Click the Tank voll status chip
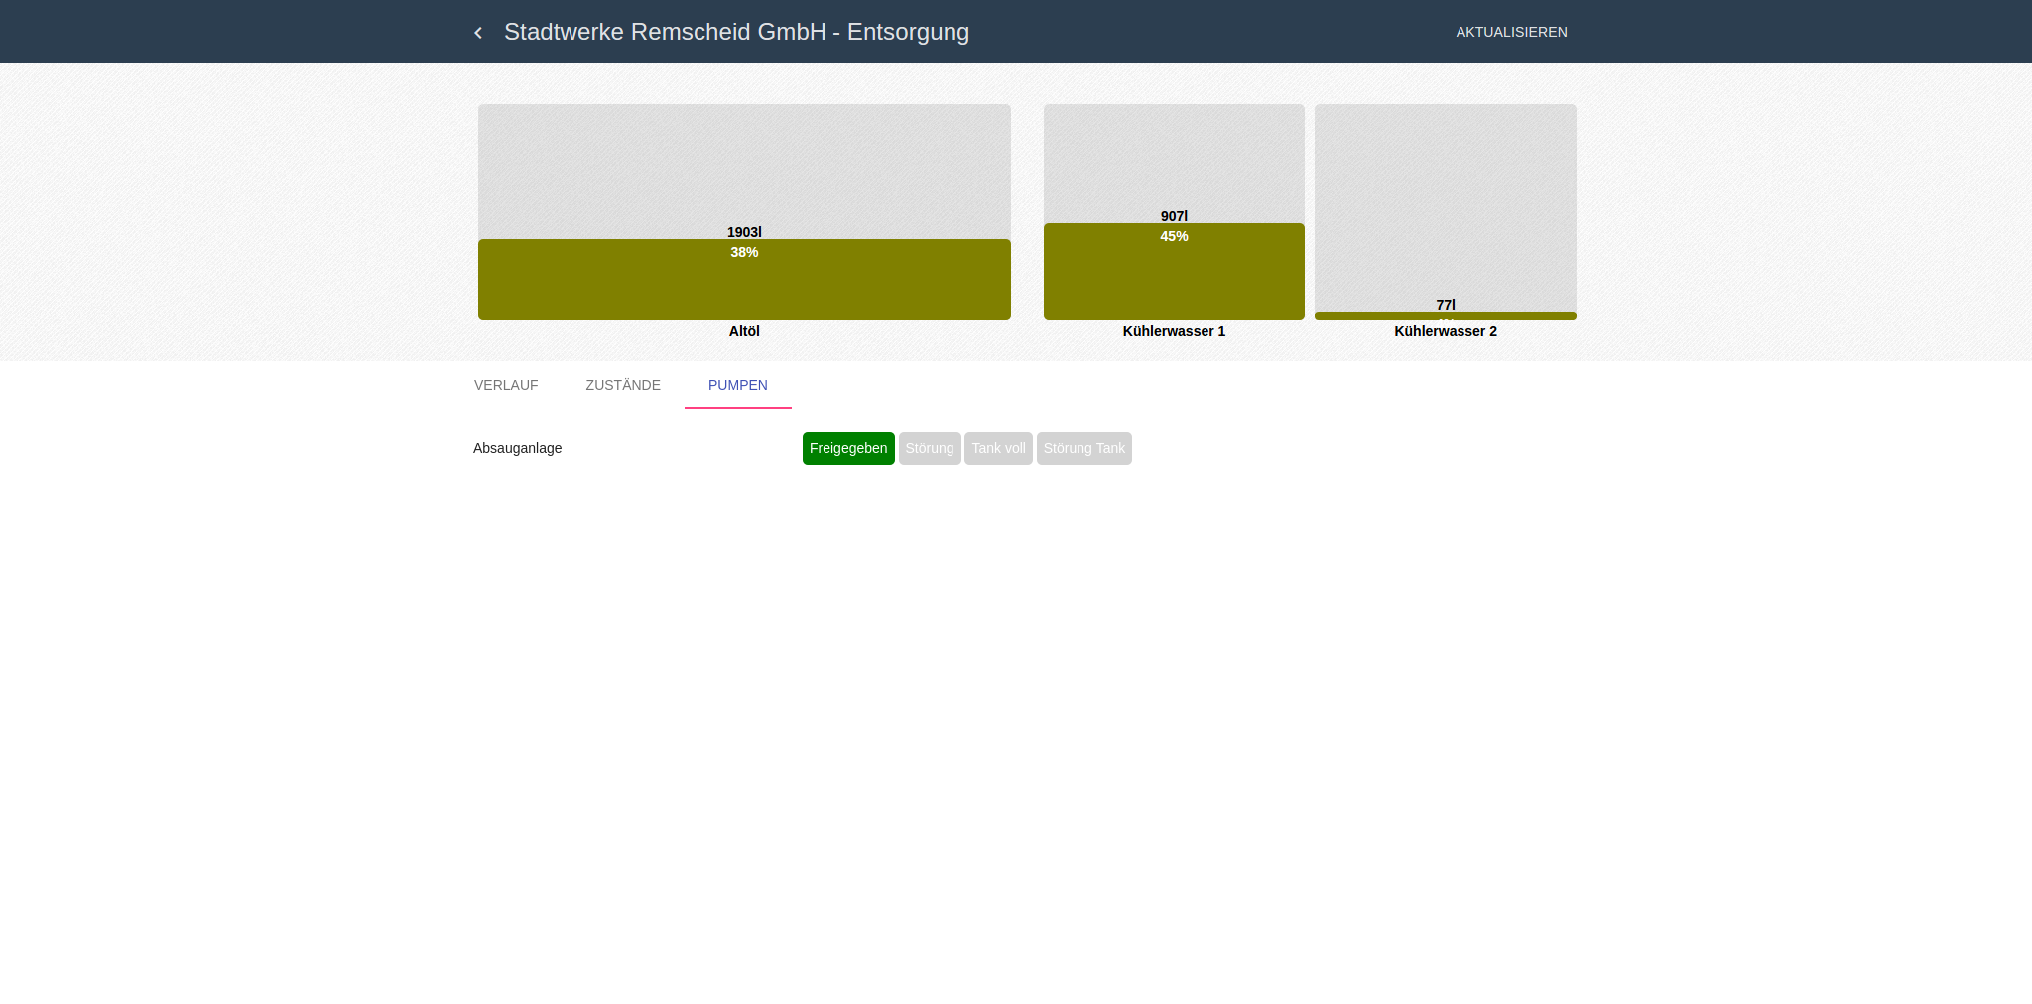Screen dimensions: 2032x1004 (998, 448)
